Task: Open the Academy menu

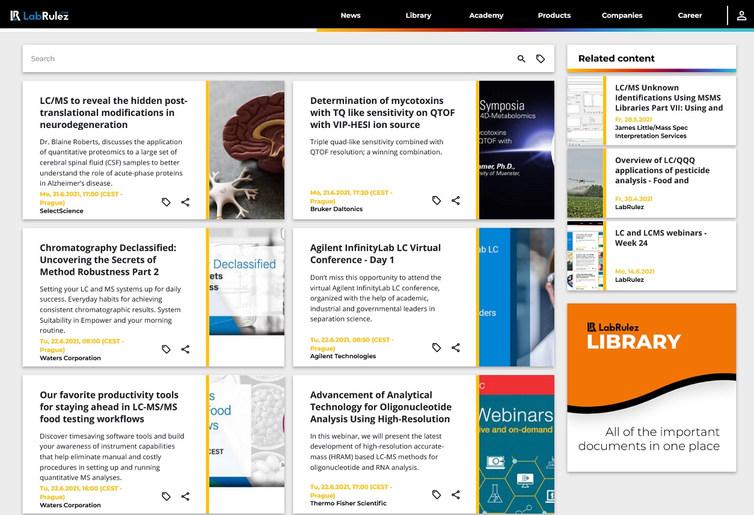Action: (486, 16)
